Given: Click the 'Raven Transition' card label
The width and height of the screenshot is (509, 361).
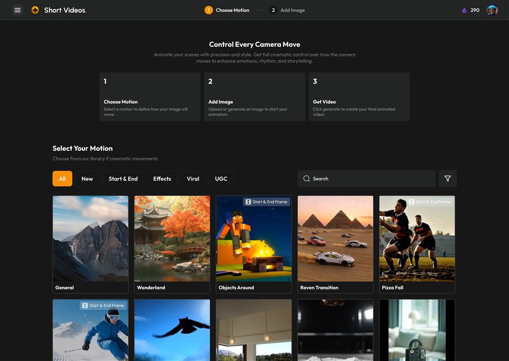Looking at the screenshot, I should (x=319, y=287).
